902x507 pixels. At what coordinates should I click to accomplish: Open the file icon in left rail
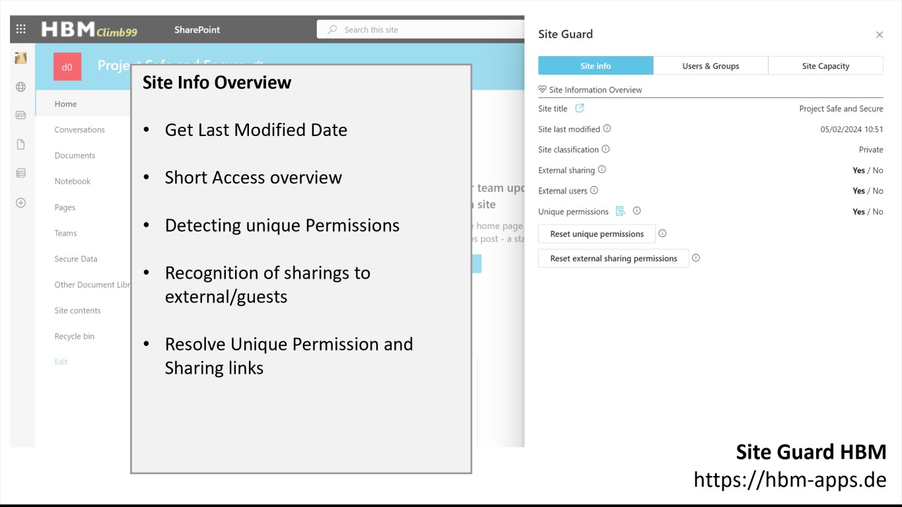pyautogui.click(x=21, y=145)
